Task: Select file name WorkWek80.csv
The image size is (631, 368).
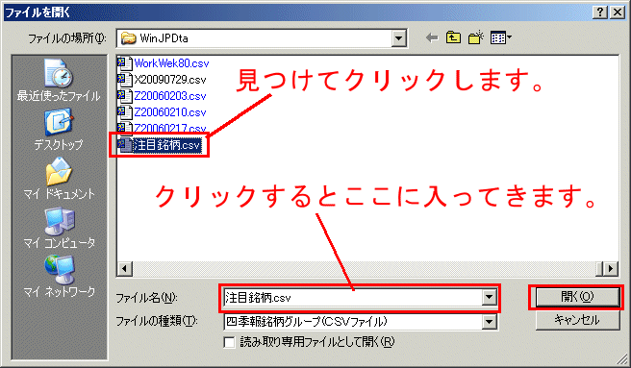Action: point(171,63)
